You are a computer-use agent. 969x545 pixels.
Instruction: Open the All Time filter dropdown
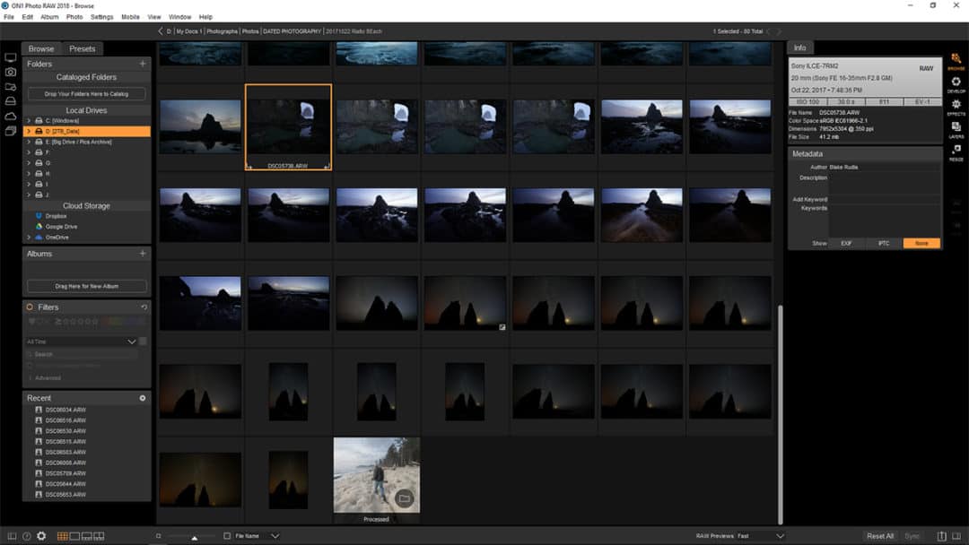(81, 342)
